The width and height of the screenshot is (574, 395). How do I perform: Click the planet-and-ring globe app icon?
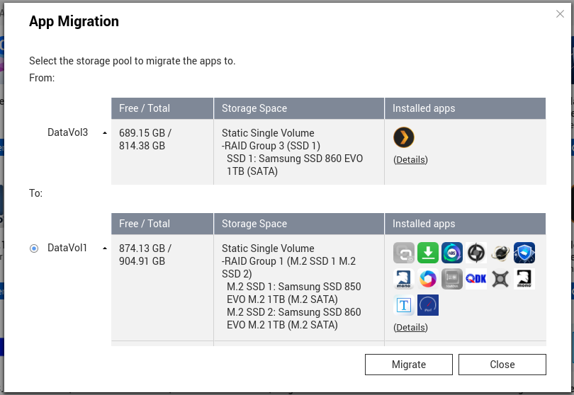click(500, 253)
